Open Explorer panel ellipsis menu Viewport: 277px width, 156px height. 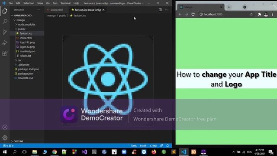(39, 10)
